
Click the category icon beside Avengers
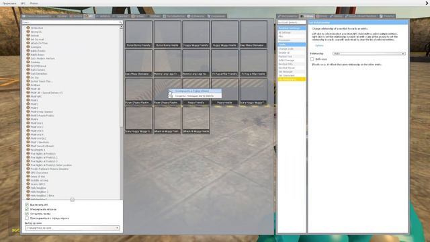[28, 47]
